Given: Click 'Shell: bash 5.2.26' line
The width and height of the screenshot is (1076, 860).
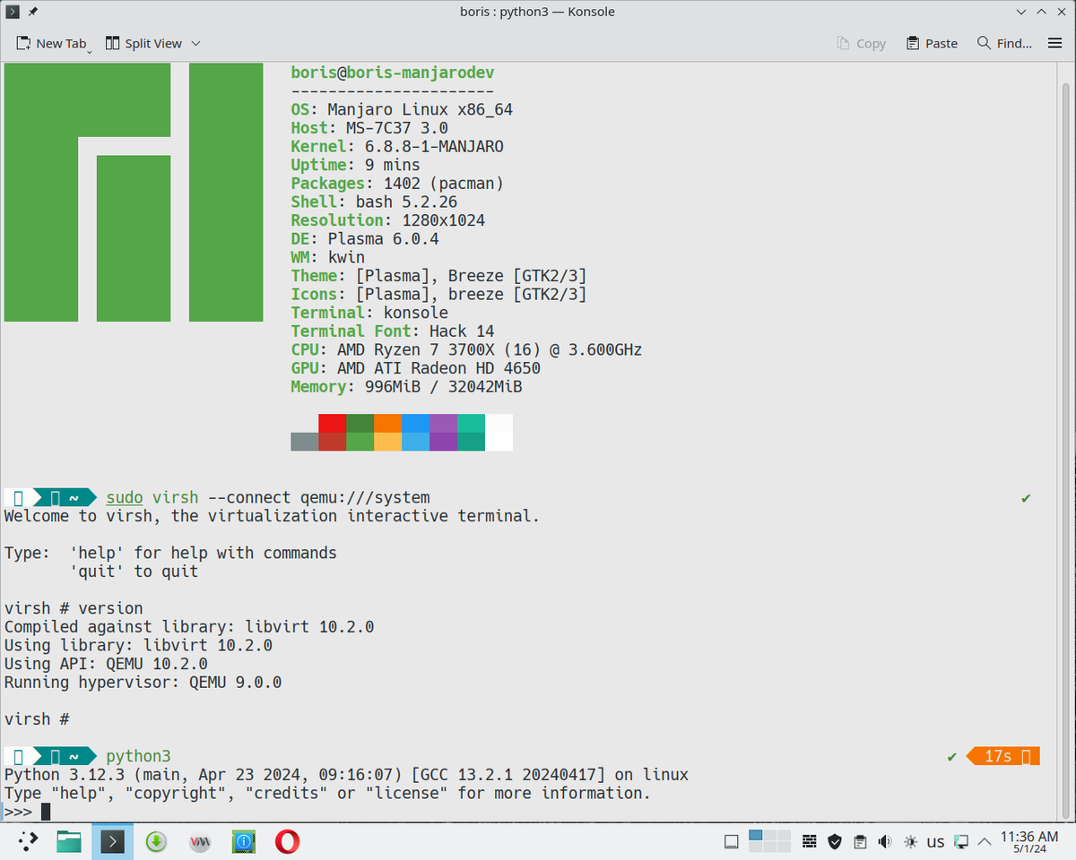Looking at the screenshot, I should click(374, 202).
